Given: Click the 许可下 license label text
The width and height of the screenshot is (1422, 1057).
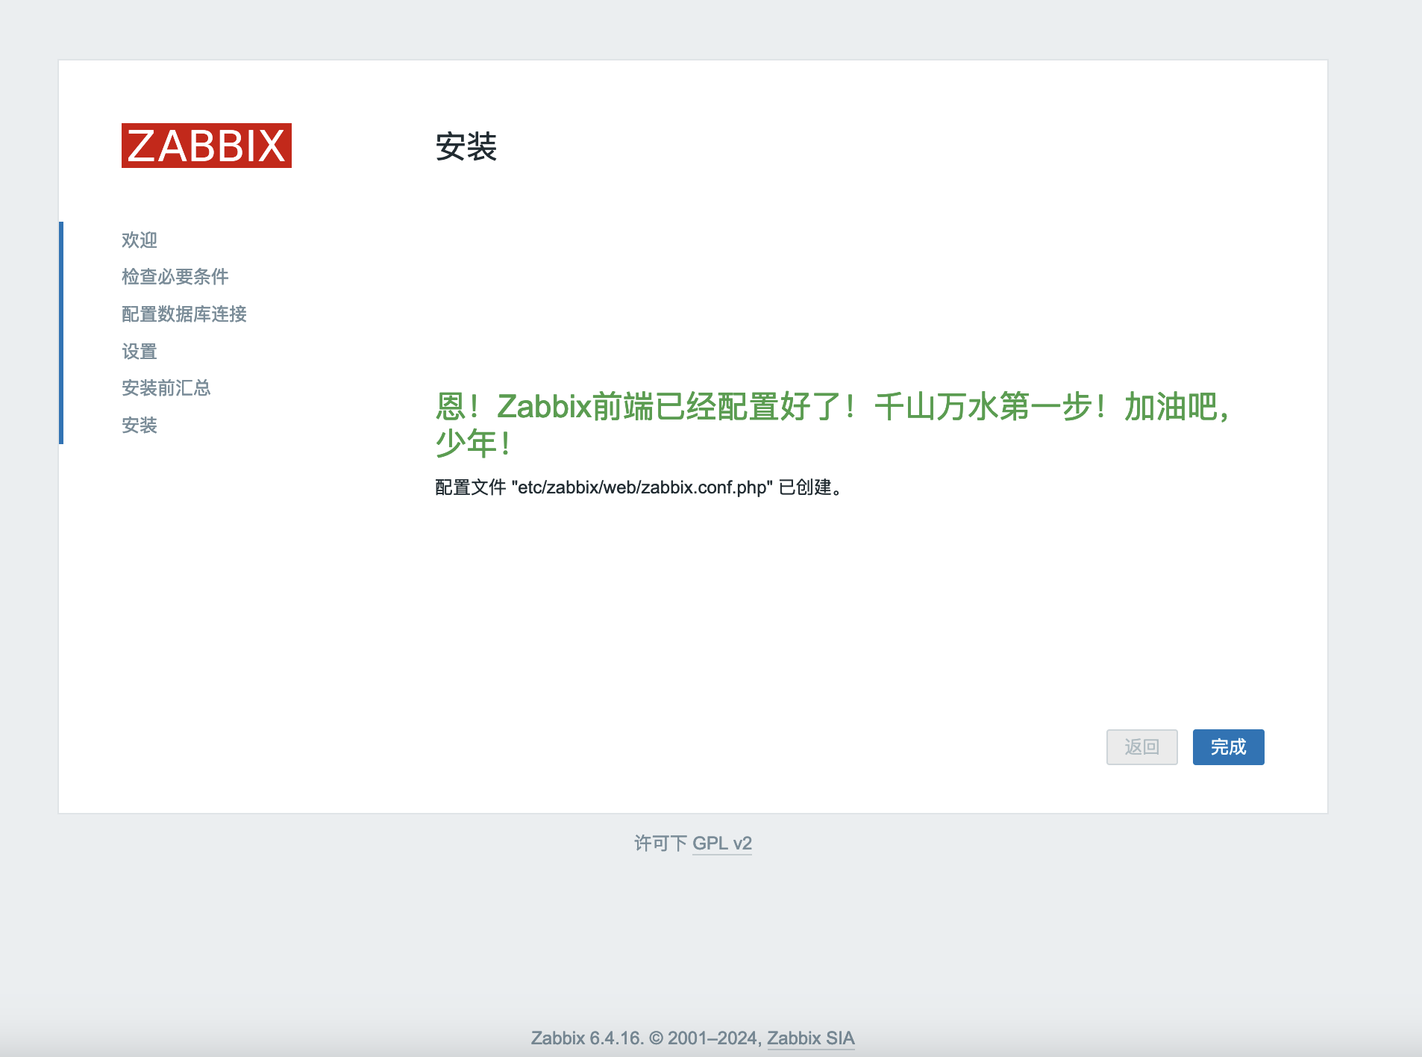Looking at the screenshot, I should [x=660, y=844].
